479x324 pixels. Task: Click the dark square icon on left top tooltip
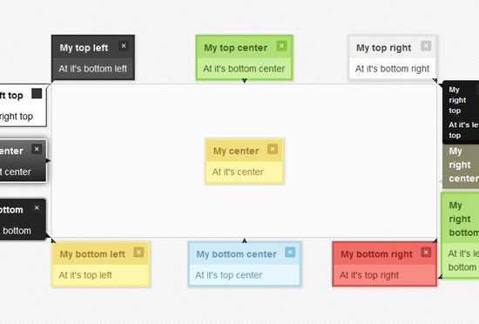[x=37, y=94]
